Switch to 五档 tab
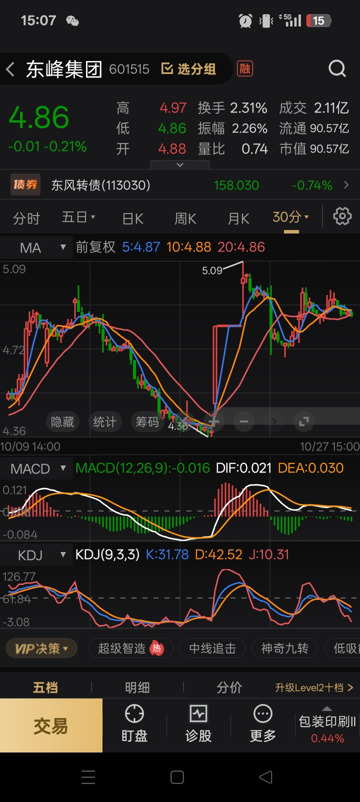The height and width of the screenshot is (802, 360). click(45, 687)
